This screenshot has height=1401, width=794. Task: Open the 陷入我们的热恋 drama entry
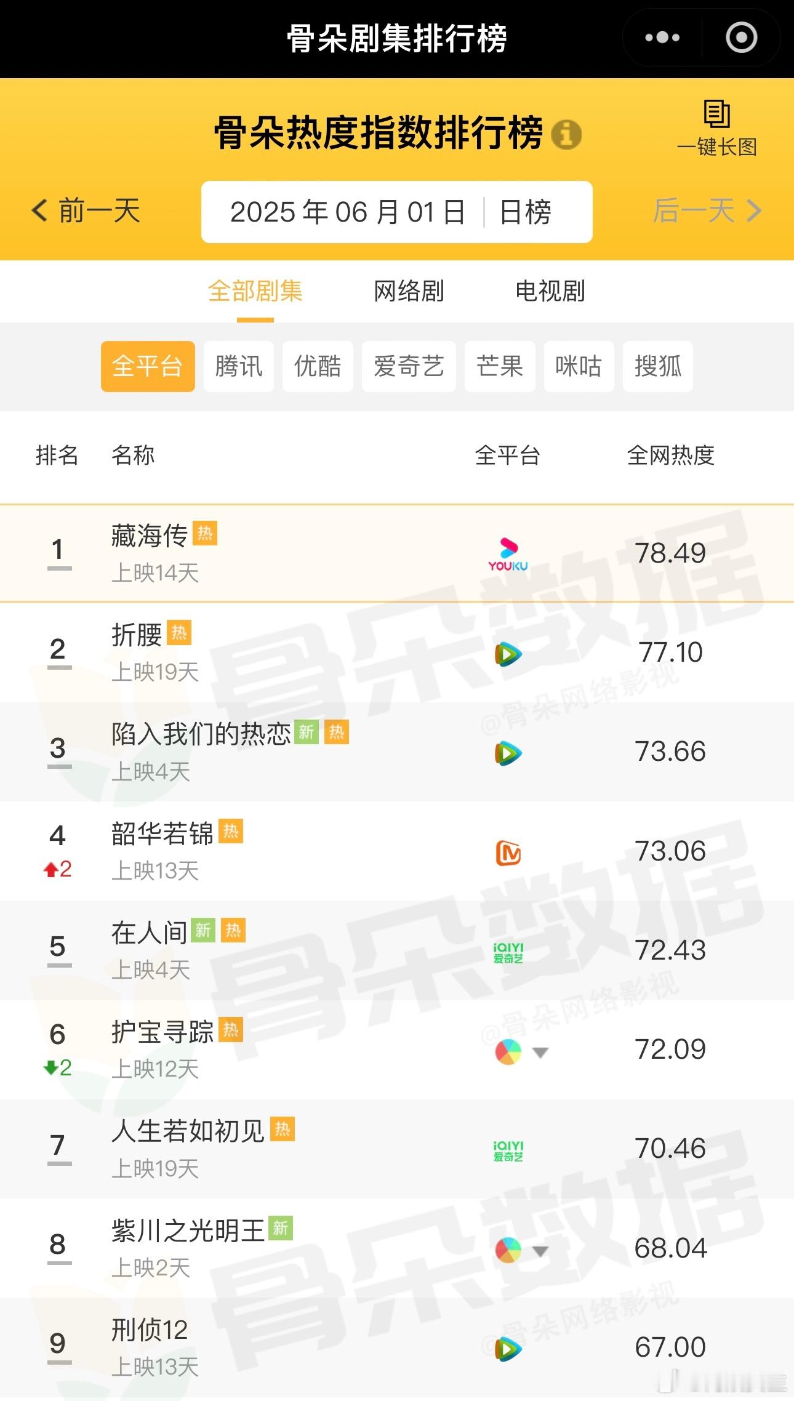[397, 752]
